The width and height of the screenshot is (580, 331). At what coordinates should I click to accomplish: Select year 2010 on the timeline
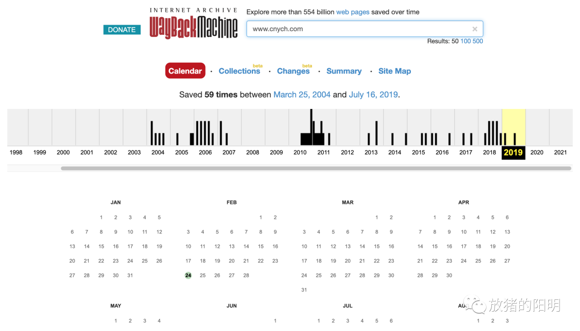(300, 152)
